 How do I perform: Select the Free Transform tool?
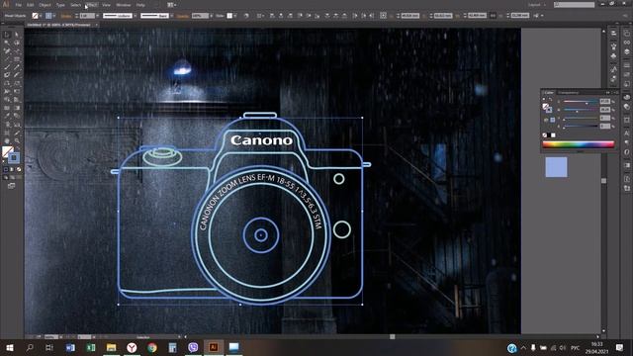tap(17, 92)
